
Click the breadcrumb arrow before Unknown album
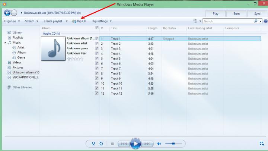22,13
